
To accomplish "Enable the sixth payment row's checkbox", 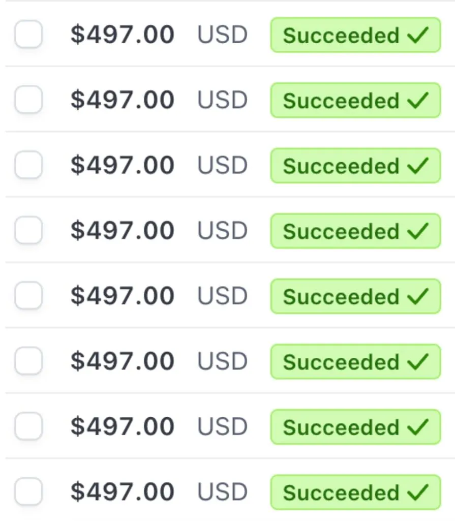I will pyautogui.click(x=28, y=360).
